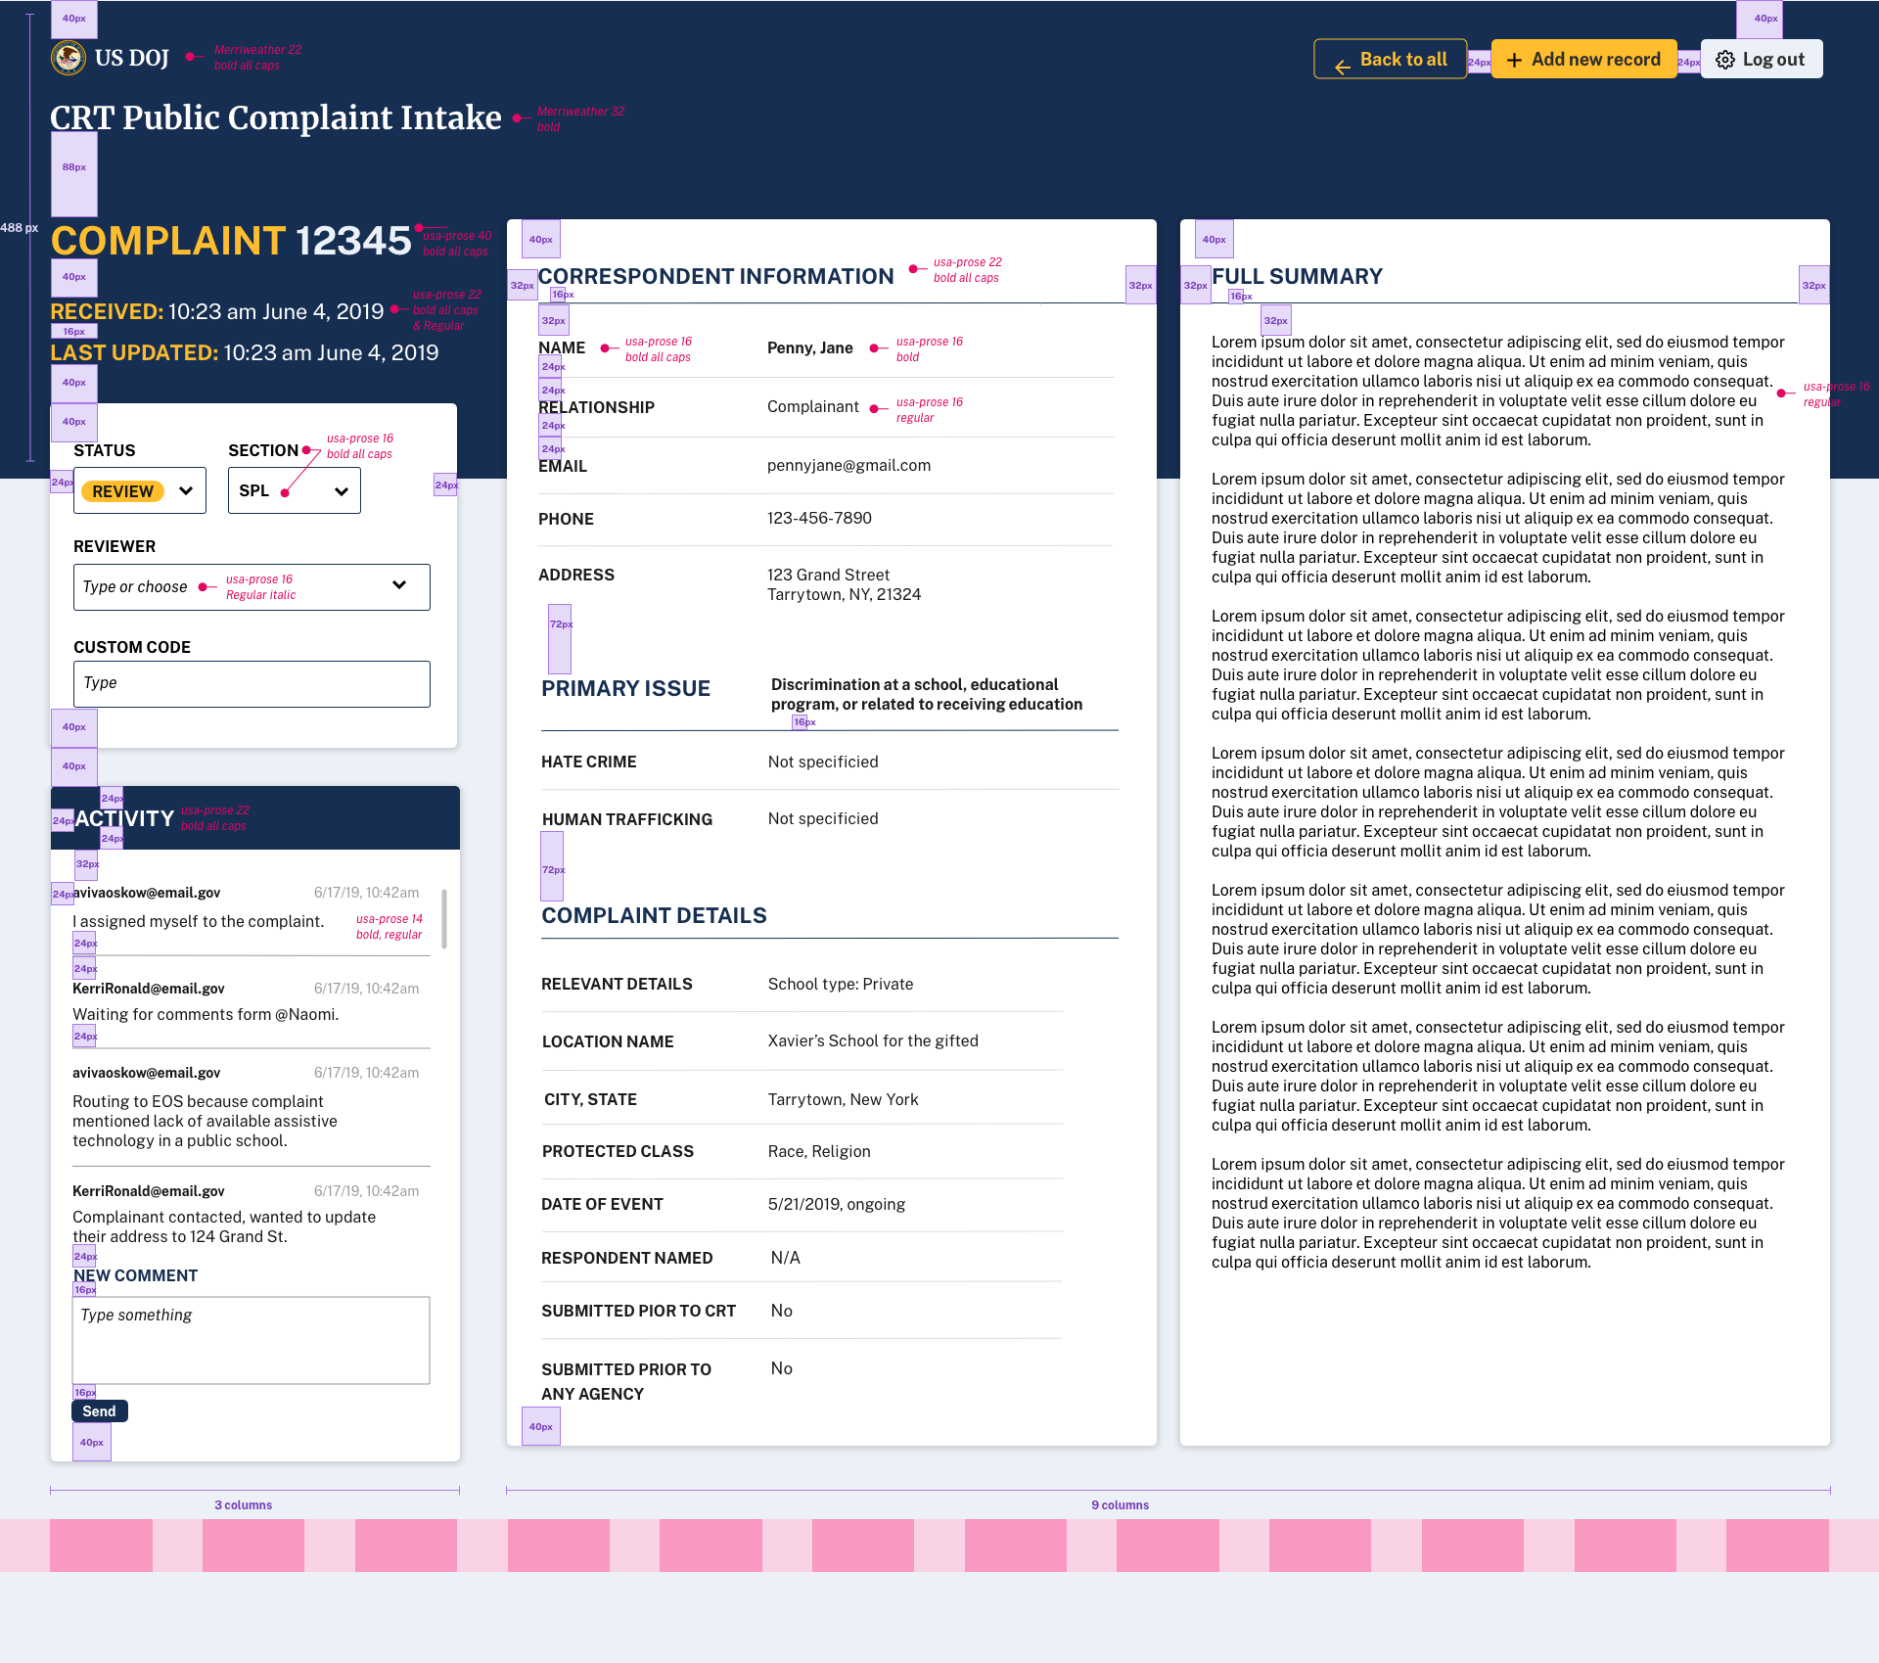Click Tarrytown, New York value
1879x1663 pixels.
(x=844, y=1099)
